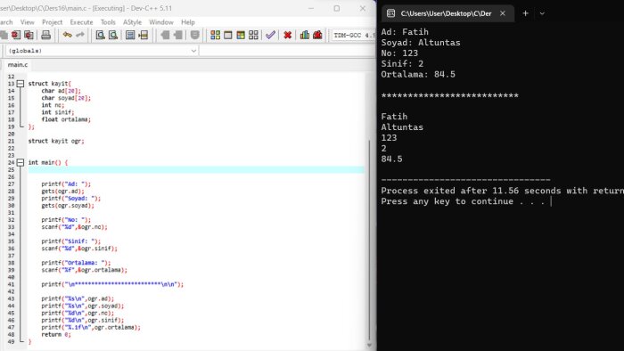This screenshot has width=624, height=351.
Task: Click the editor vertical scrollbar thumb
Action: tap(369, 239)
